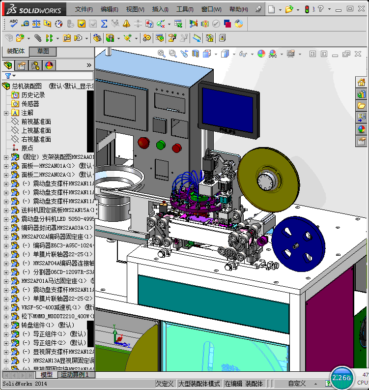Click the 自定义 units status bar button
The width and height of the screenshot is (369, 390).
[x=297, y=384]
